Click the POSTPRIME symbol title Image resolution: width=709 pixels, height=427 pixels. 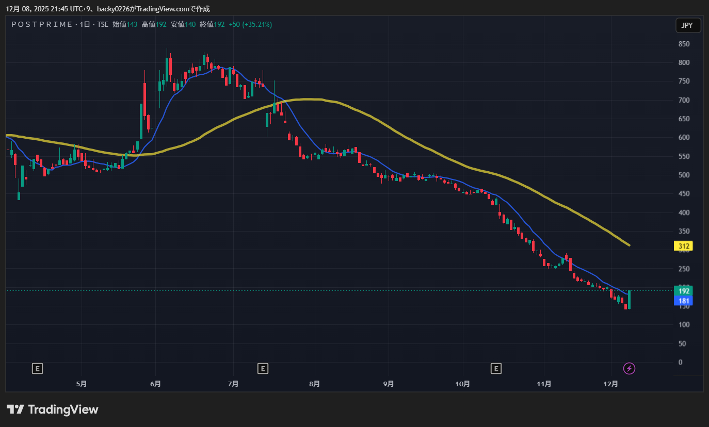(x=42, y=24)
